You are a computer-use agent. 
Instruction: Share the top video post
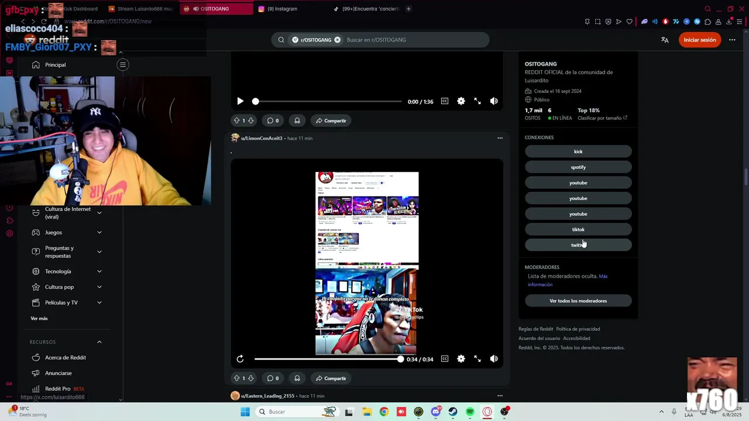(331, 120)
